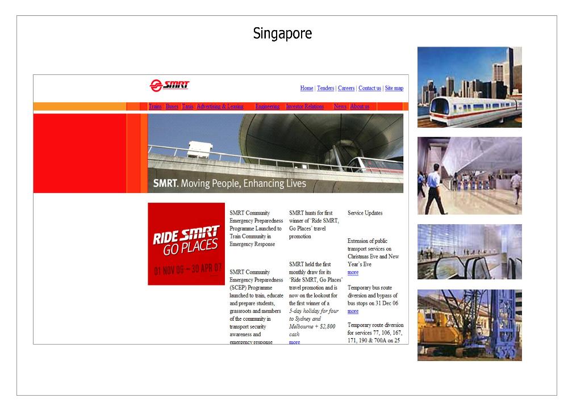This screenshot has width=568, height=411.
Task: Click the SMRT logo
Action: 169,86
